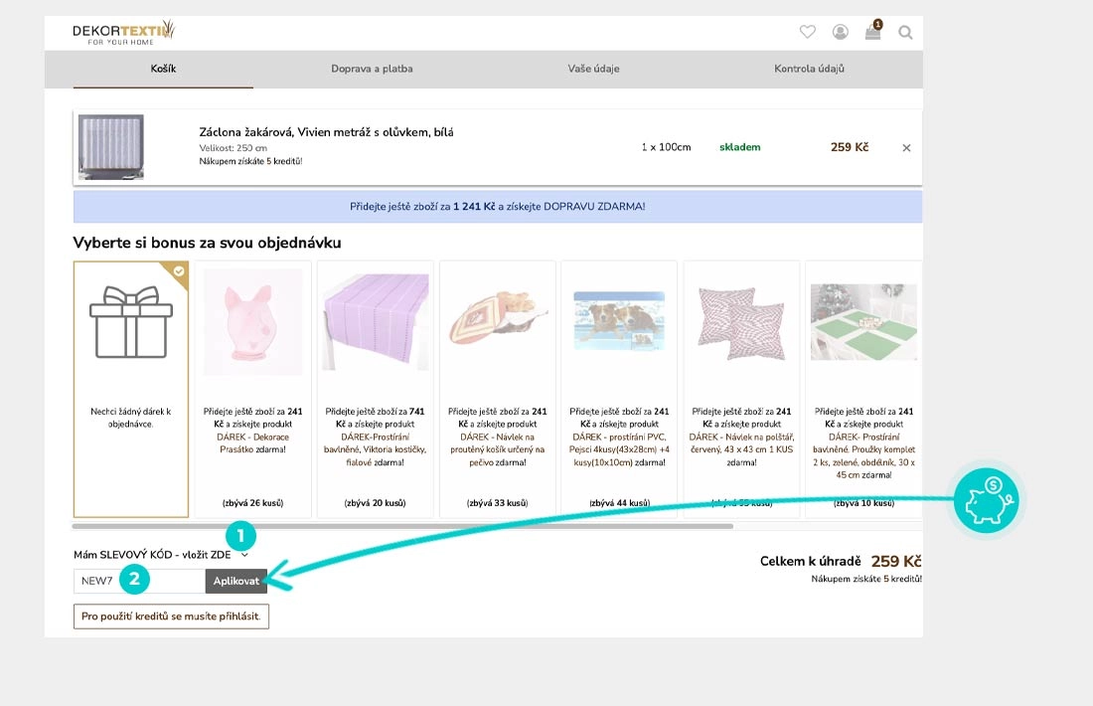Click 'Pro použití kreditů se musíte přihlásit'
Viewport: 1093px width, 706px height.
(x=170, y=617)
